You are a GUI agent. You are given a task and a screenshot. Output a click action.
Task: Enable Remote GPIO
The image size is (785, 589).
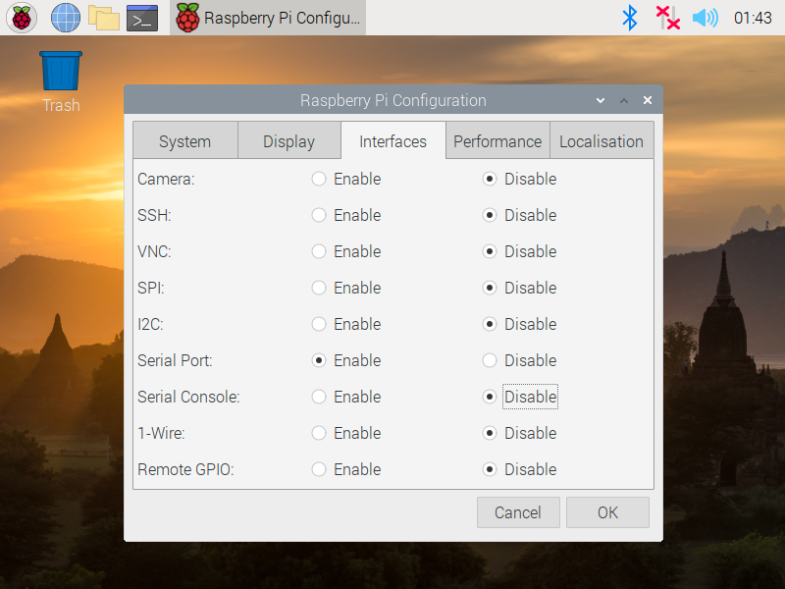[x=346, y=469]
